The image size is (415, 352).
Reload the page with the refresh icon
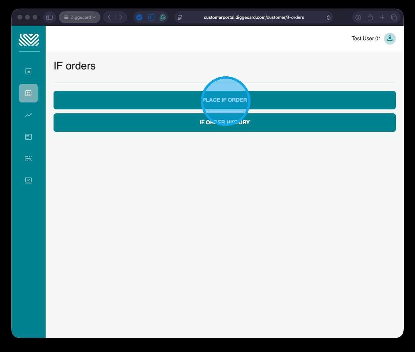point(328,18)
